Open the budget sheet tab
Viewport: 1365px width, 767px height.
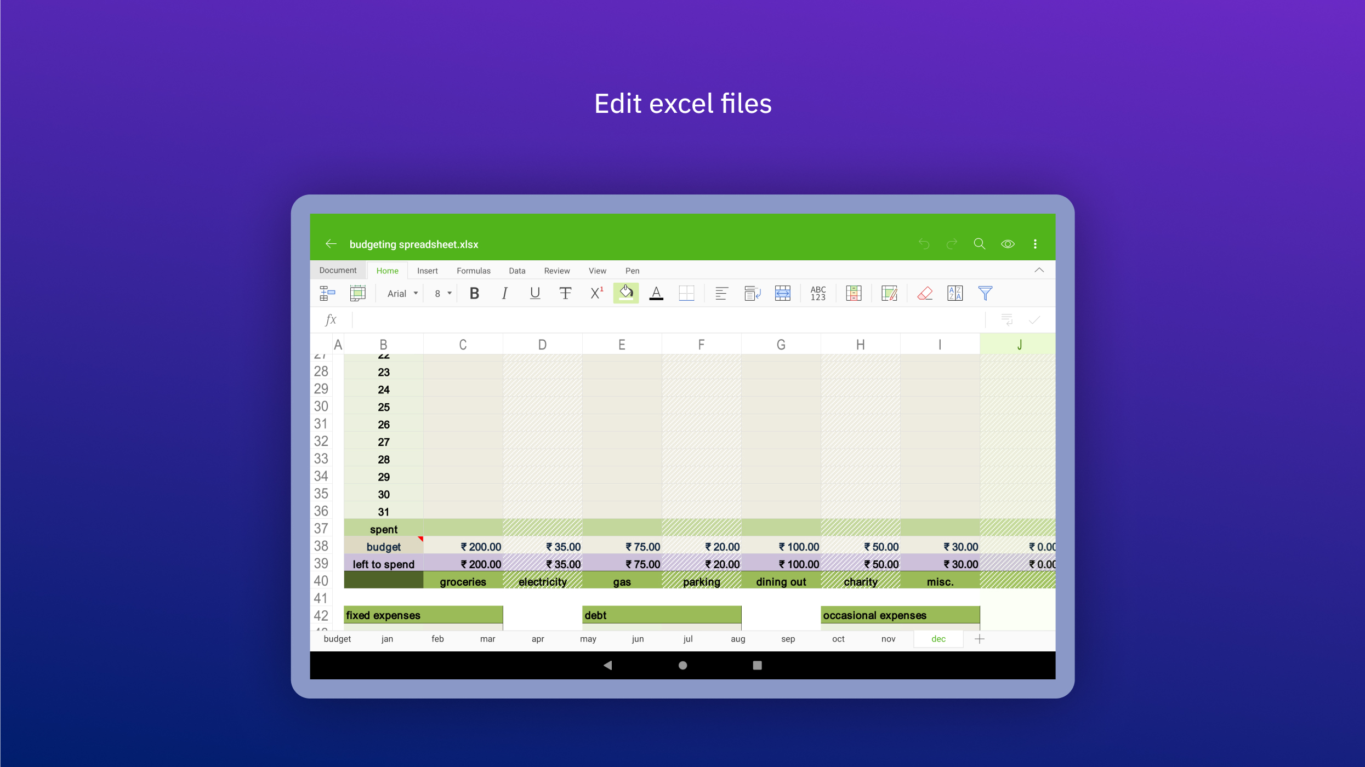pos(337,639)
